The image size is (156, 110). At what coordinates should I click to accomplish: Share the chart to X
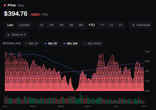point(16,35)
